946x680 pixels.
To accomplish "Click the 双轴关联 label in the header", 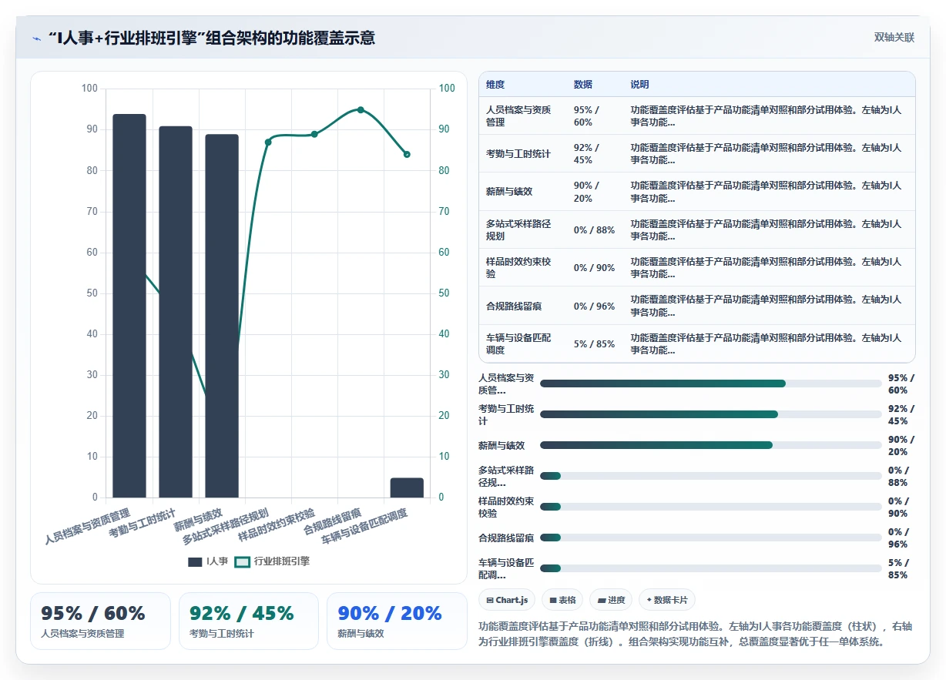I will pyautogui.click(x=894, y=38).
